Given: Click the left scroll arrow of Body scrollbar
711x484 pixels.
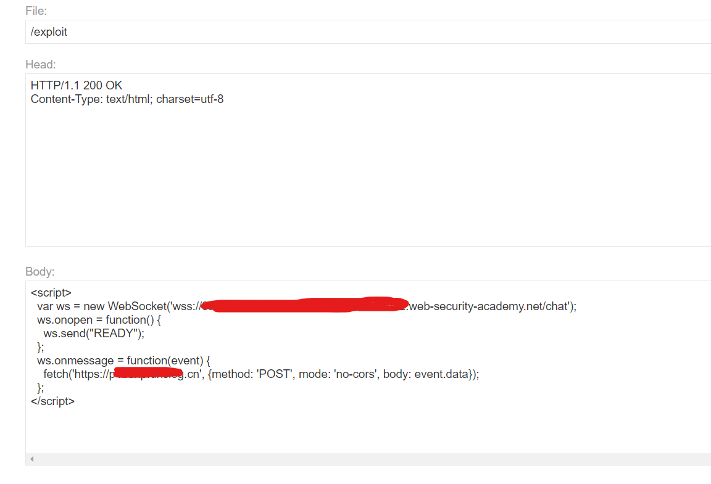Looking at the screenshot, I should point(31,459).
